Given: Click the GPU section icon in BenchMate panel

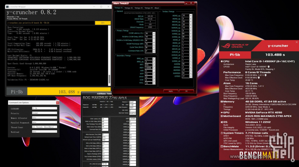Looking at the screenshot, I should coord(222,113).
